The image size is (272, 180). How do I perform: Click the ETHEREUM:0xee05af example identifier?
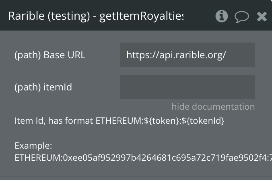pyautogui.click(x=143, y=158)
